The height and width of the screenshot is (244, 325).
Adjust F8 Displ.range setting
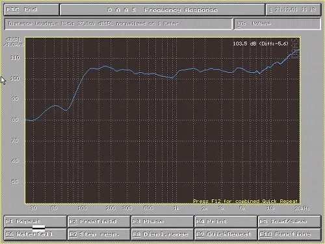pyautogui.click(x=162, y=234)
